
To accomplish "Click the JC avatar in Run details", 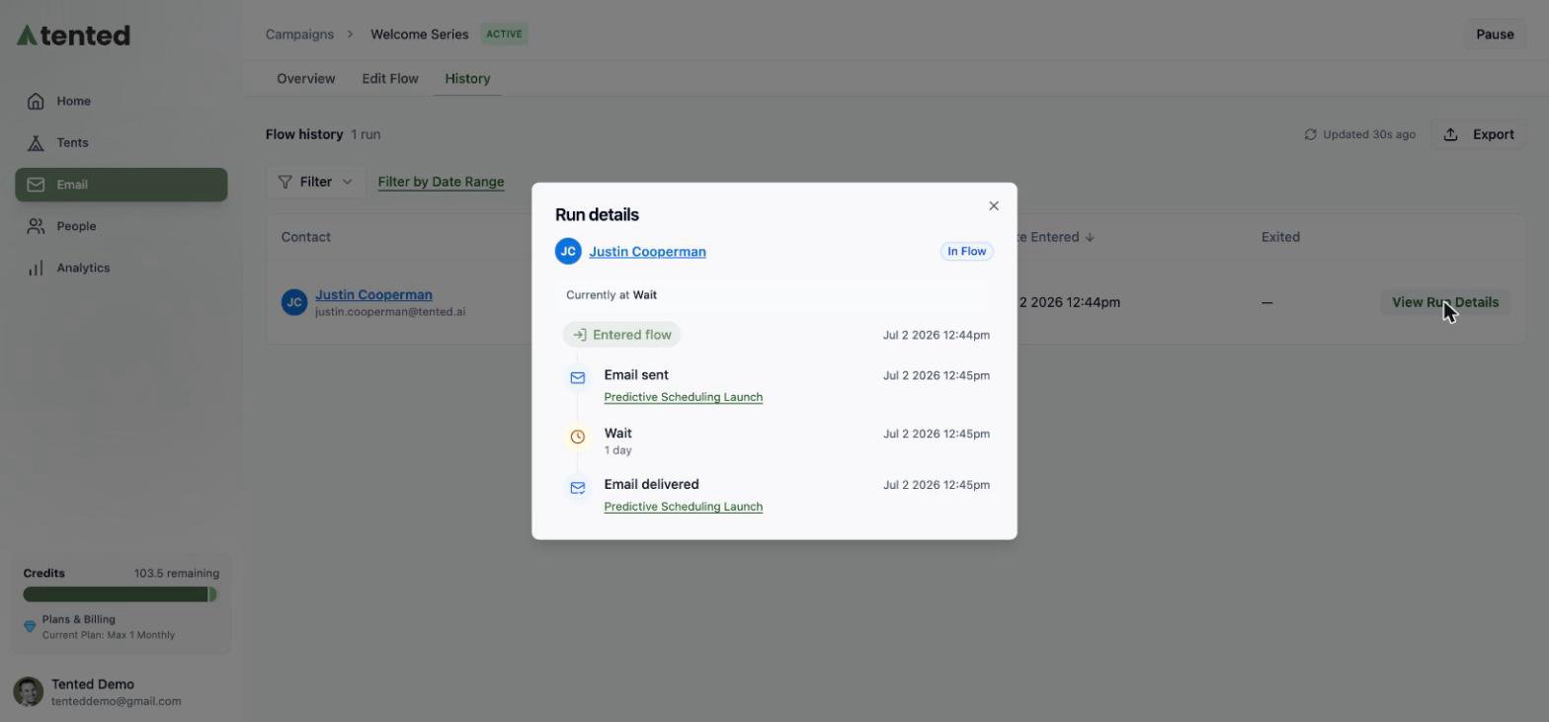I will point(568,251).
